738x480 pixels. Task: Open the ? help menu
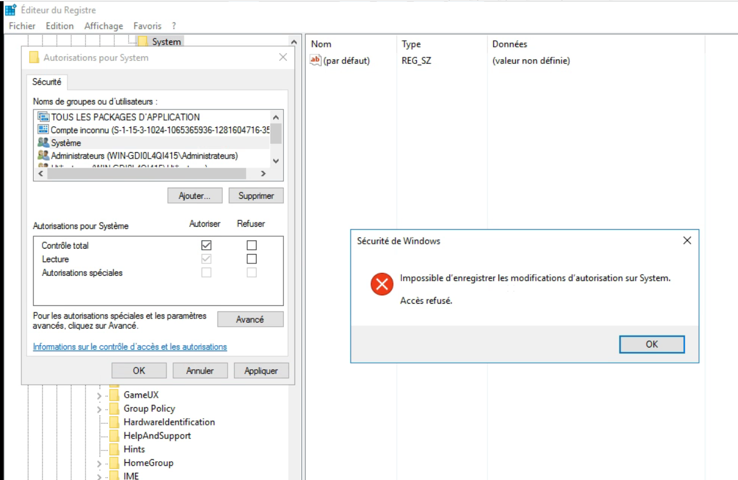coord(174,26)
